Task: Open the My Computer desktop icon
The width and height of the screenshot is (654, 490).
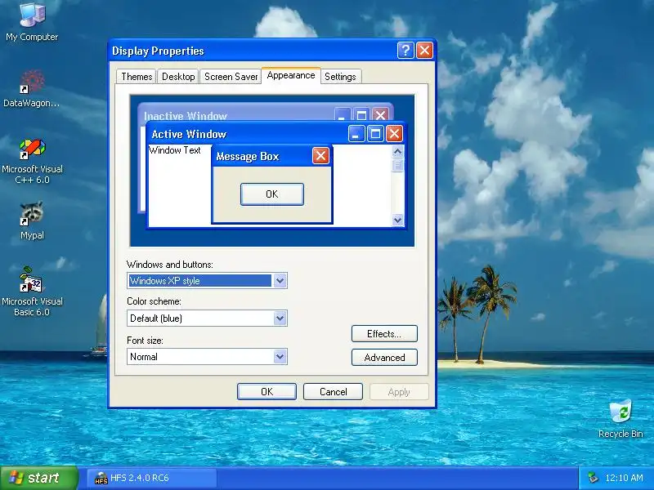Action: (x=32, y=21)
